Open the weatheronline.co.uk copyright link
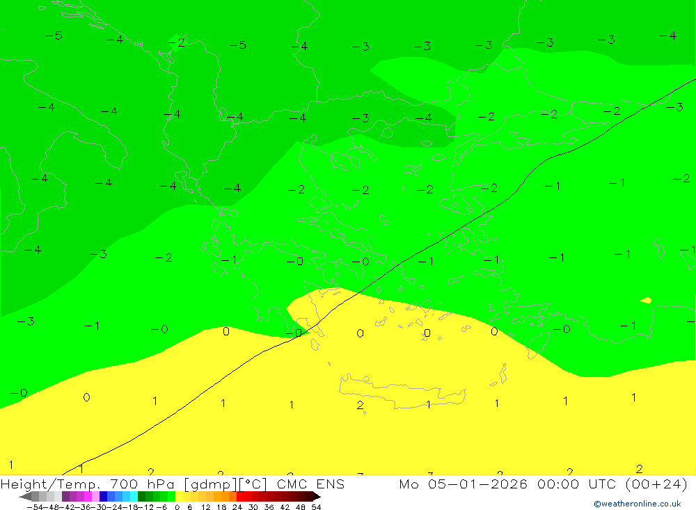The height and width of the screenshot is (510, 696). pos(638,504)
